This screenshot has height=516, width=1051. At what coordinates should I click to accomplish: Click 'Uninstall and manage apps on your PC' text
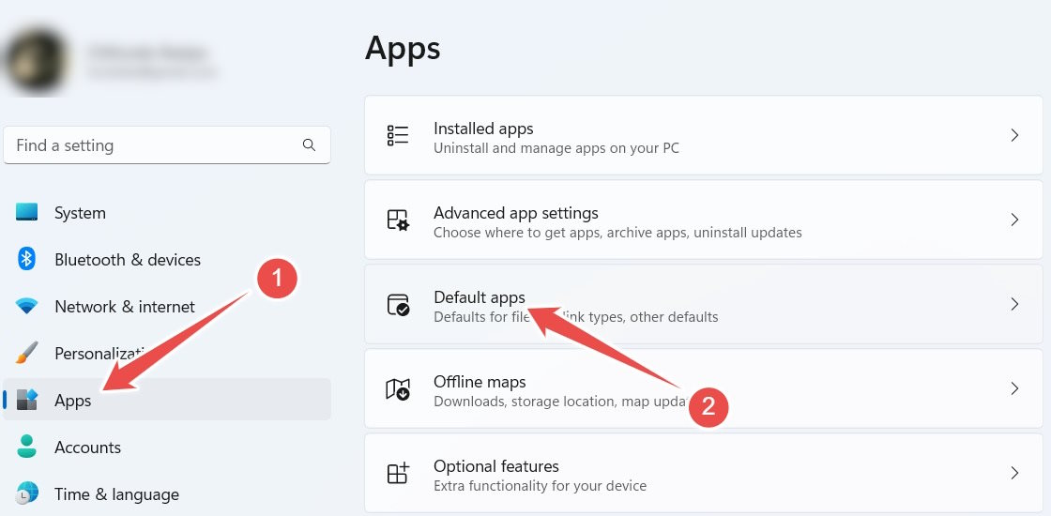tap(556, 148)
